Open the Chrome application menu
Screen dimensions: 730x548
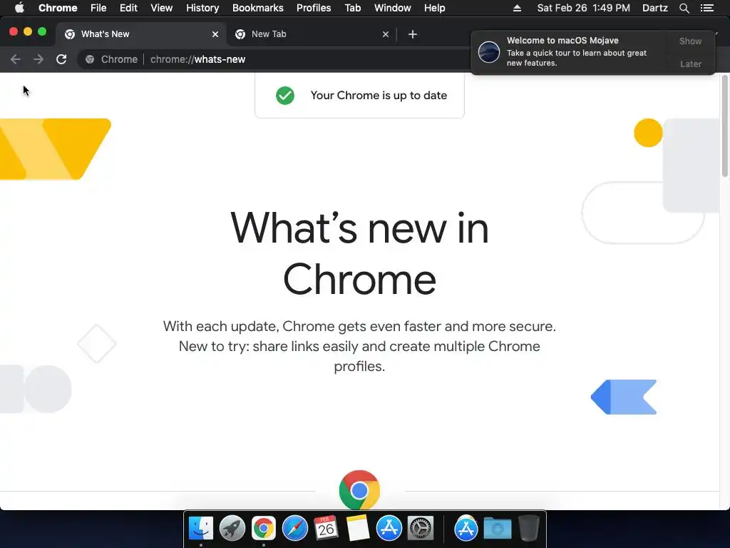pos(58,8)
